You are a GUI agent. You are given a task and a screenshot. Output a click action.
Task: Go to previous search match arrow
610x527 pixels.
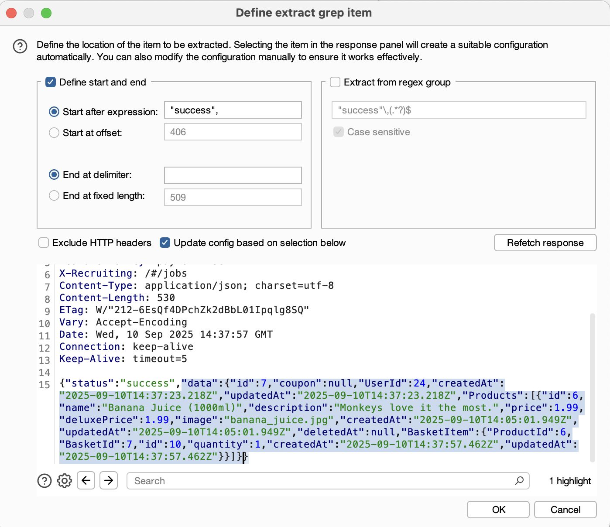[86, 481]
